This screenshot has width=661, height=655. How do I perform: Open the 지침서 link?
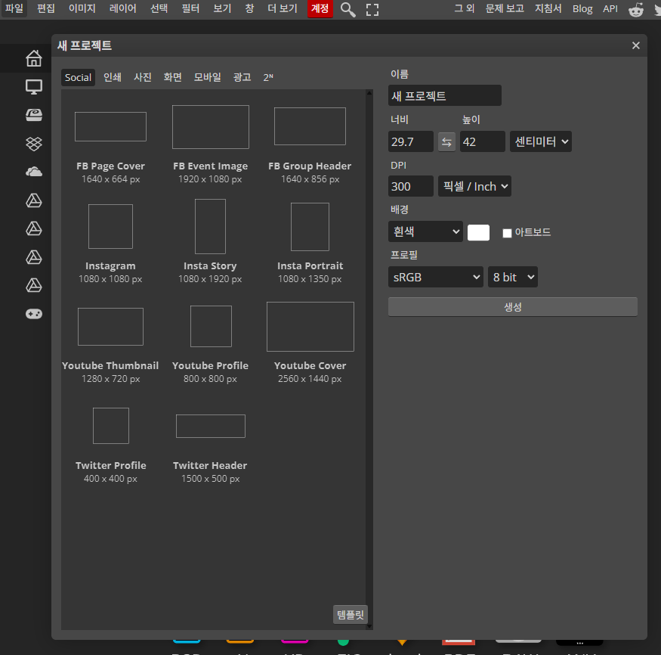coord(548,8)
